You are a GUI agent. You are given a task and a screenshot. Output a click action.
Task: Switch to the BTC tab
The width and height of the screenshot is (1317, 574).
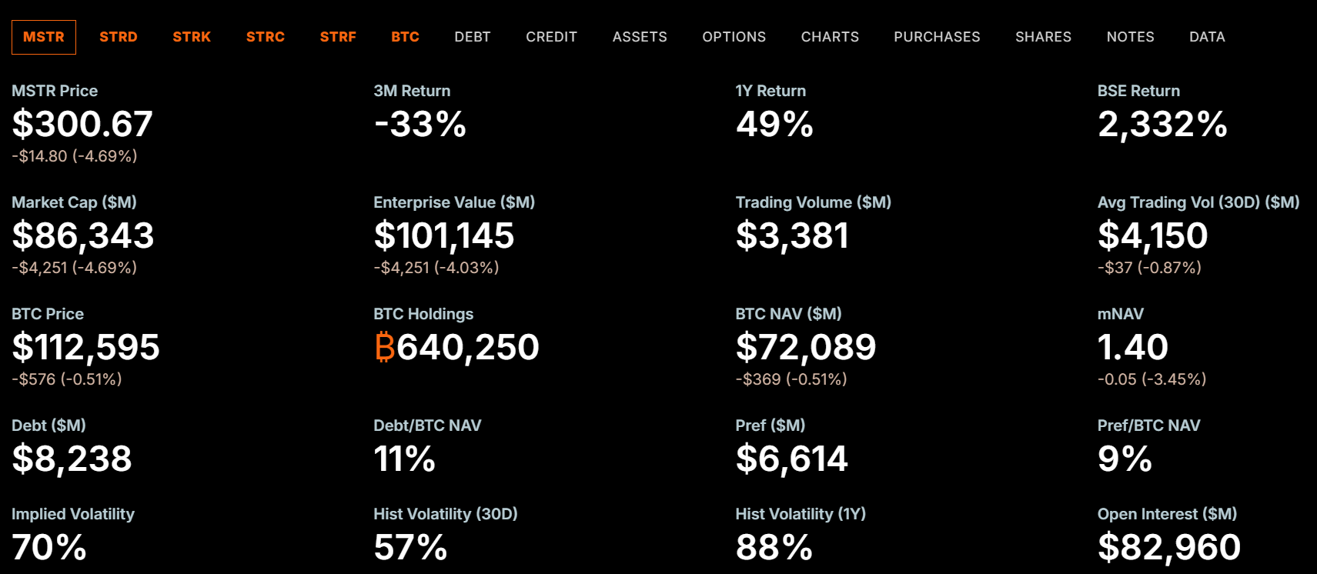pyautogui.click(x=405, y=37)
